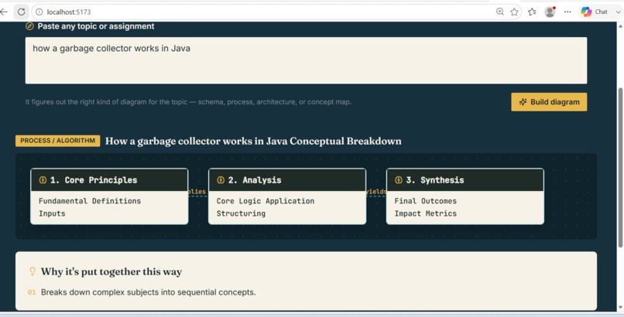Click the Build diagram button
This screenshot has width=624, height=317.
pos(549,102)
